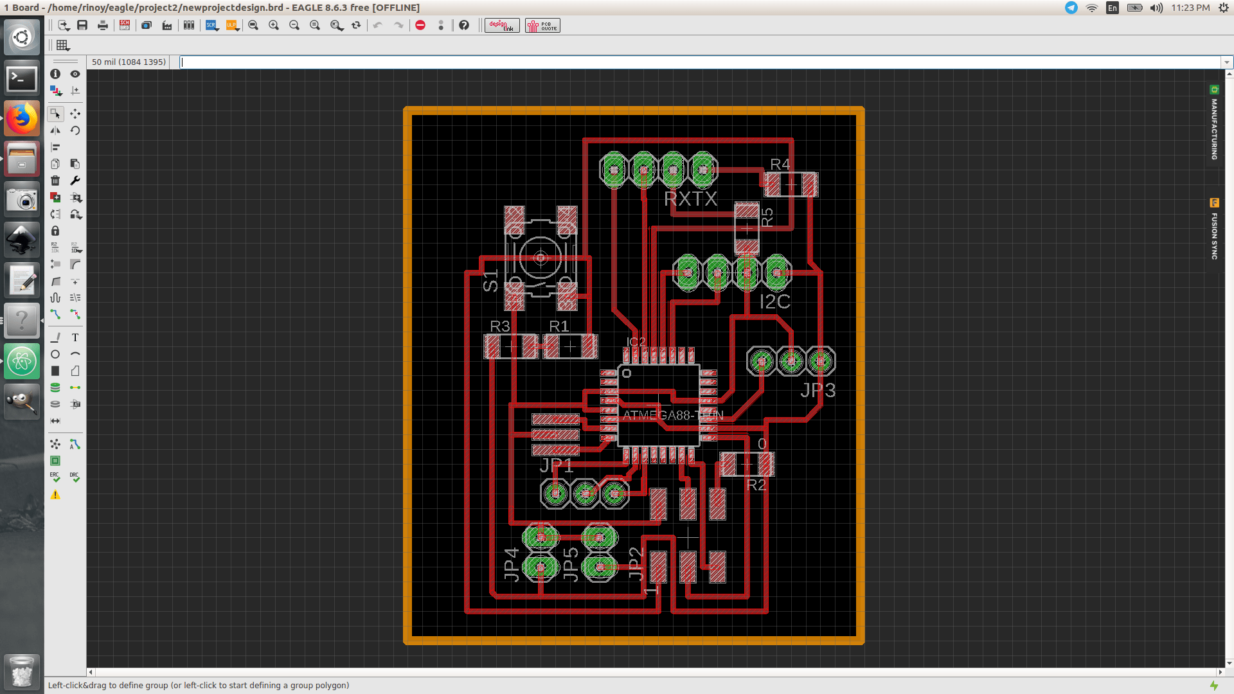
Task: Open the Errors warning triangle
Action: [55, 495]
